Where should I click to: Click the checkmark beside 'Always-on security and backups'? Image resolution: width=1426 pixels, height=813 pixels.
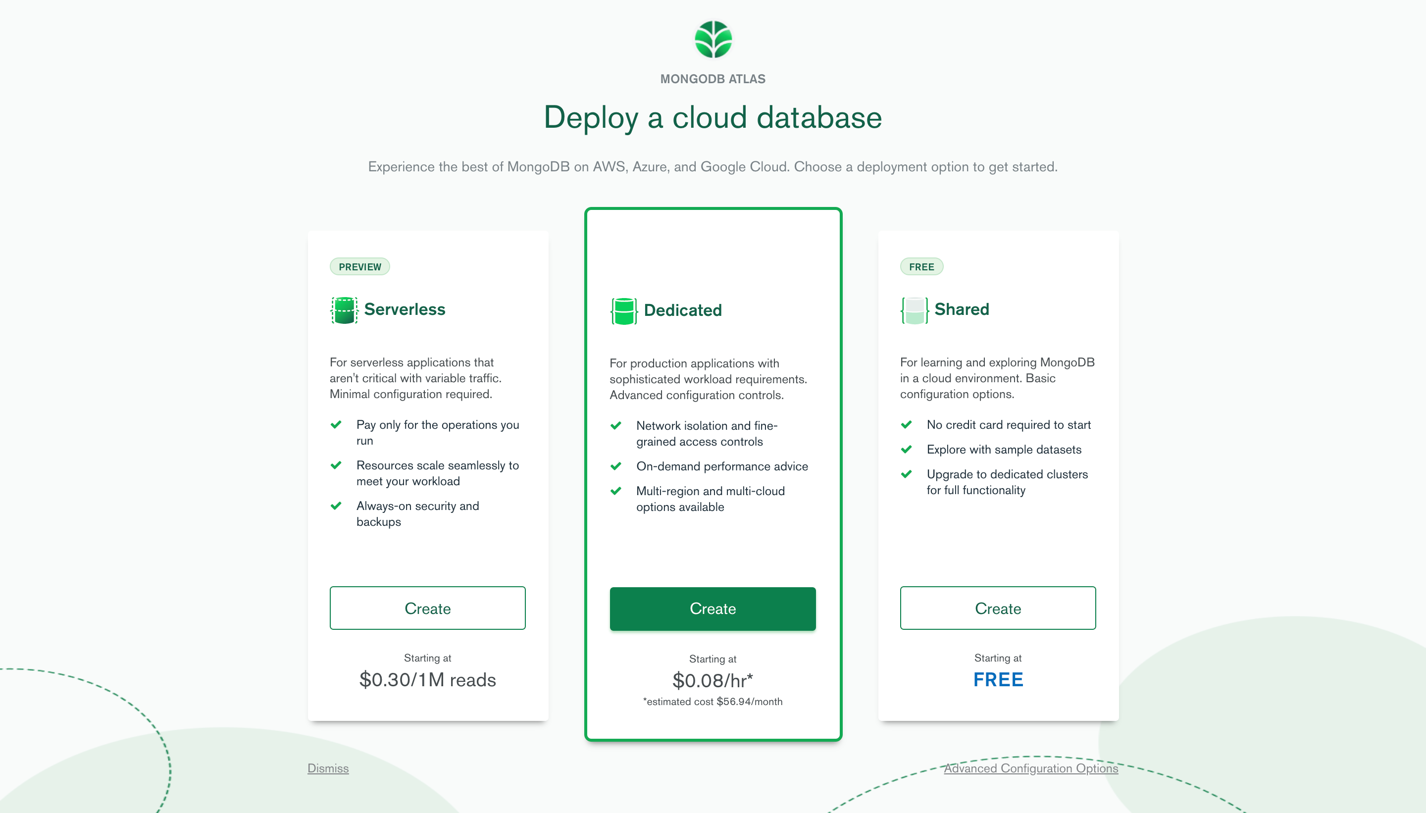[336, 506]
